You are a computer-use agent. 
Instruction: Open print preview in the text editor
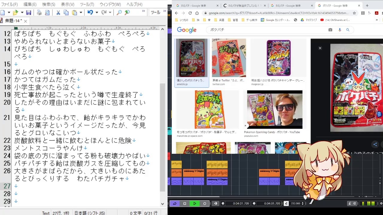point(47,12)
